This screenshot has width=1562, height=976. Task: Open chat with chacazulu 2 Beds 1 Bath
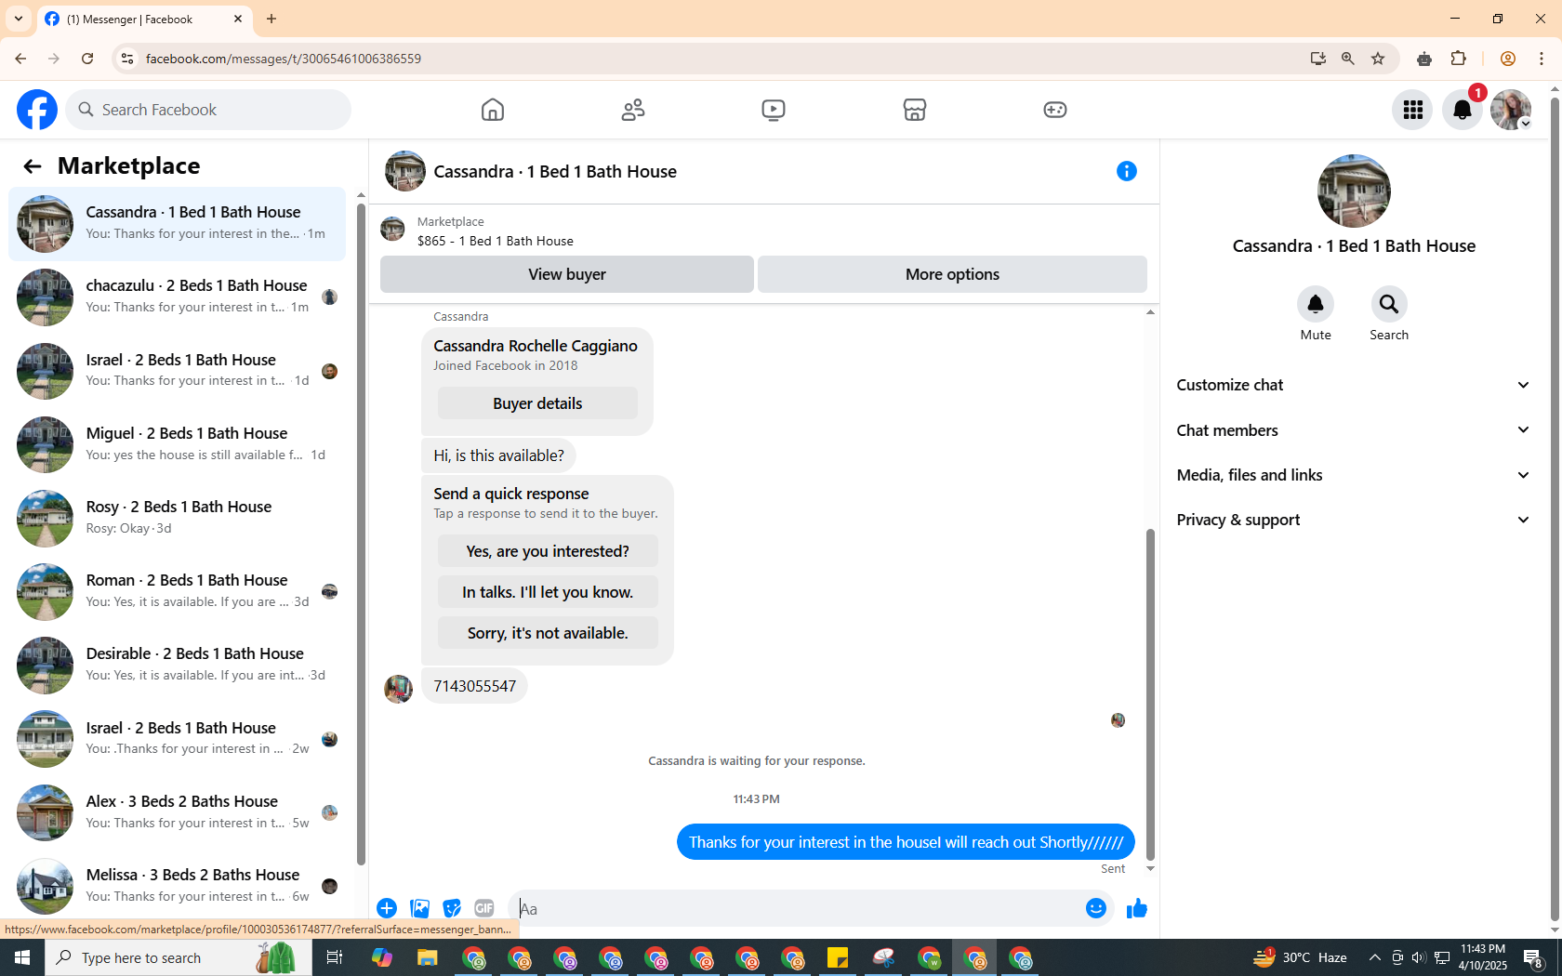tap(177, 297)
